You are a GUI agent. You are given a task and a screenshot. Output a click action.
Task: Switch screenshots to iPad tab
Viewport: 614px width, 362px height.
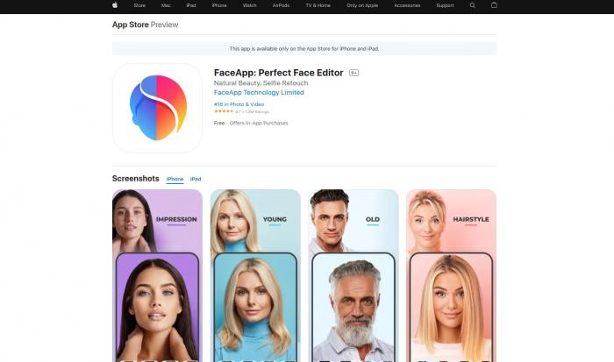click(x=196, y=179)
